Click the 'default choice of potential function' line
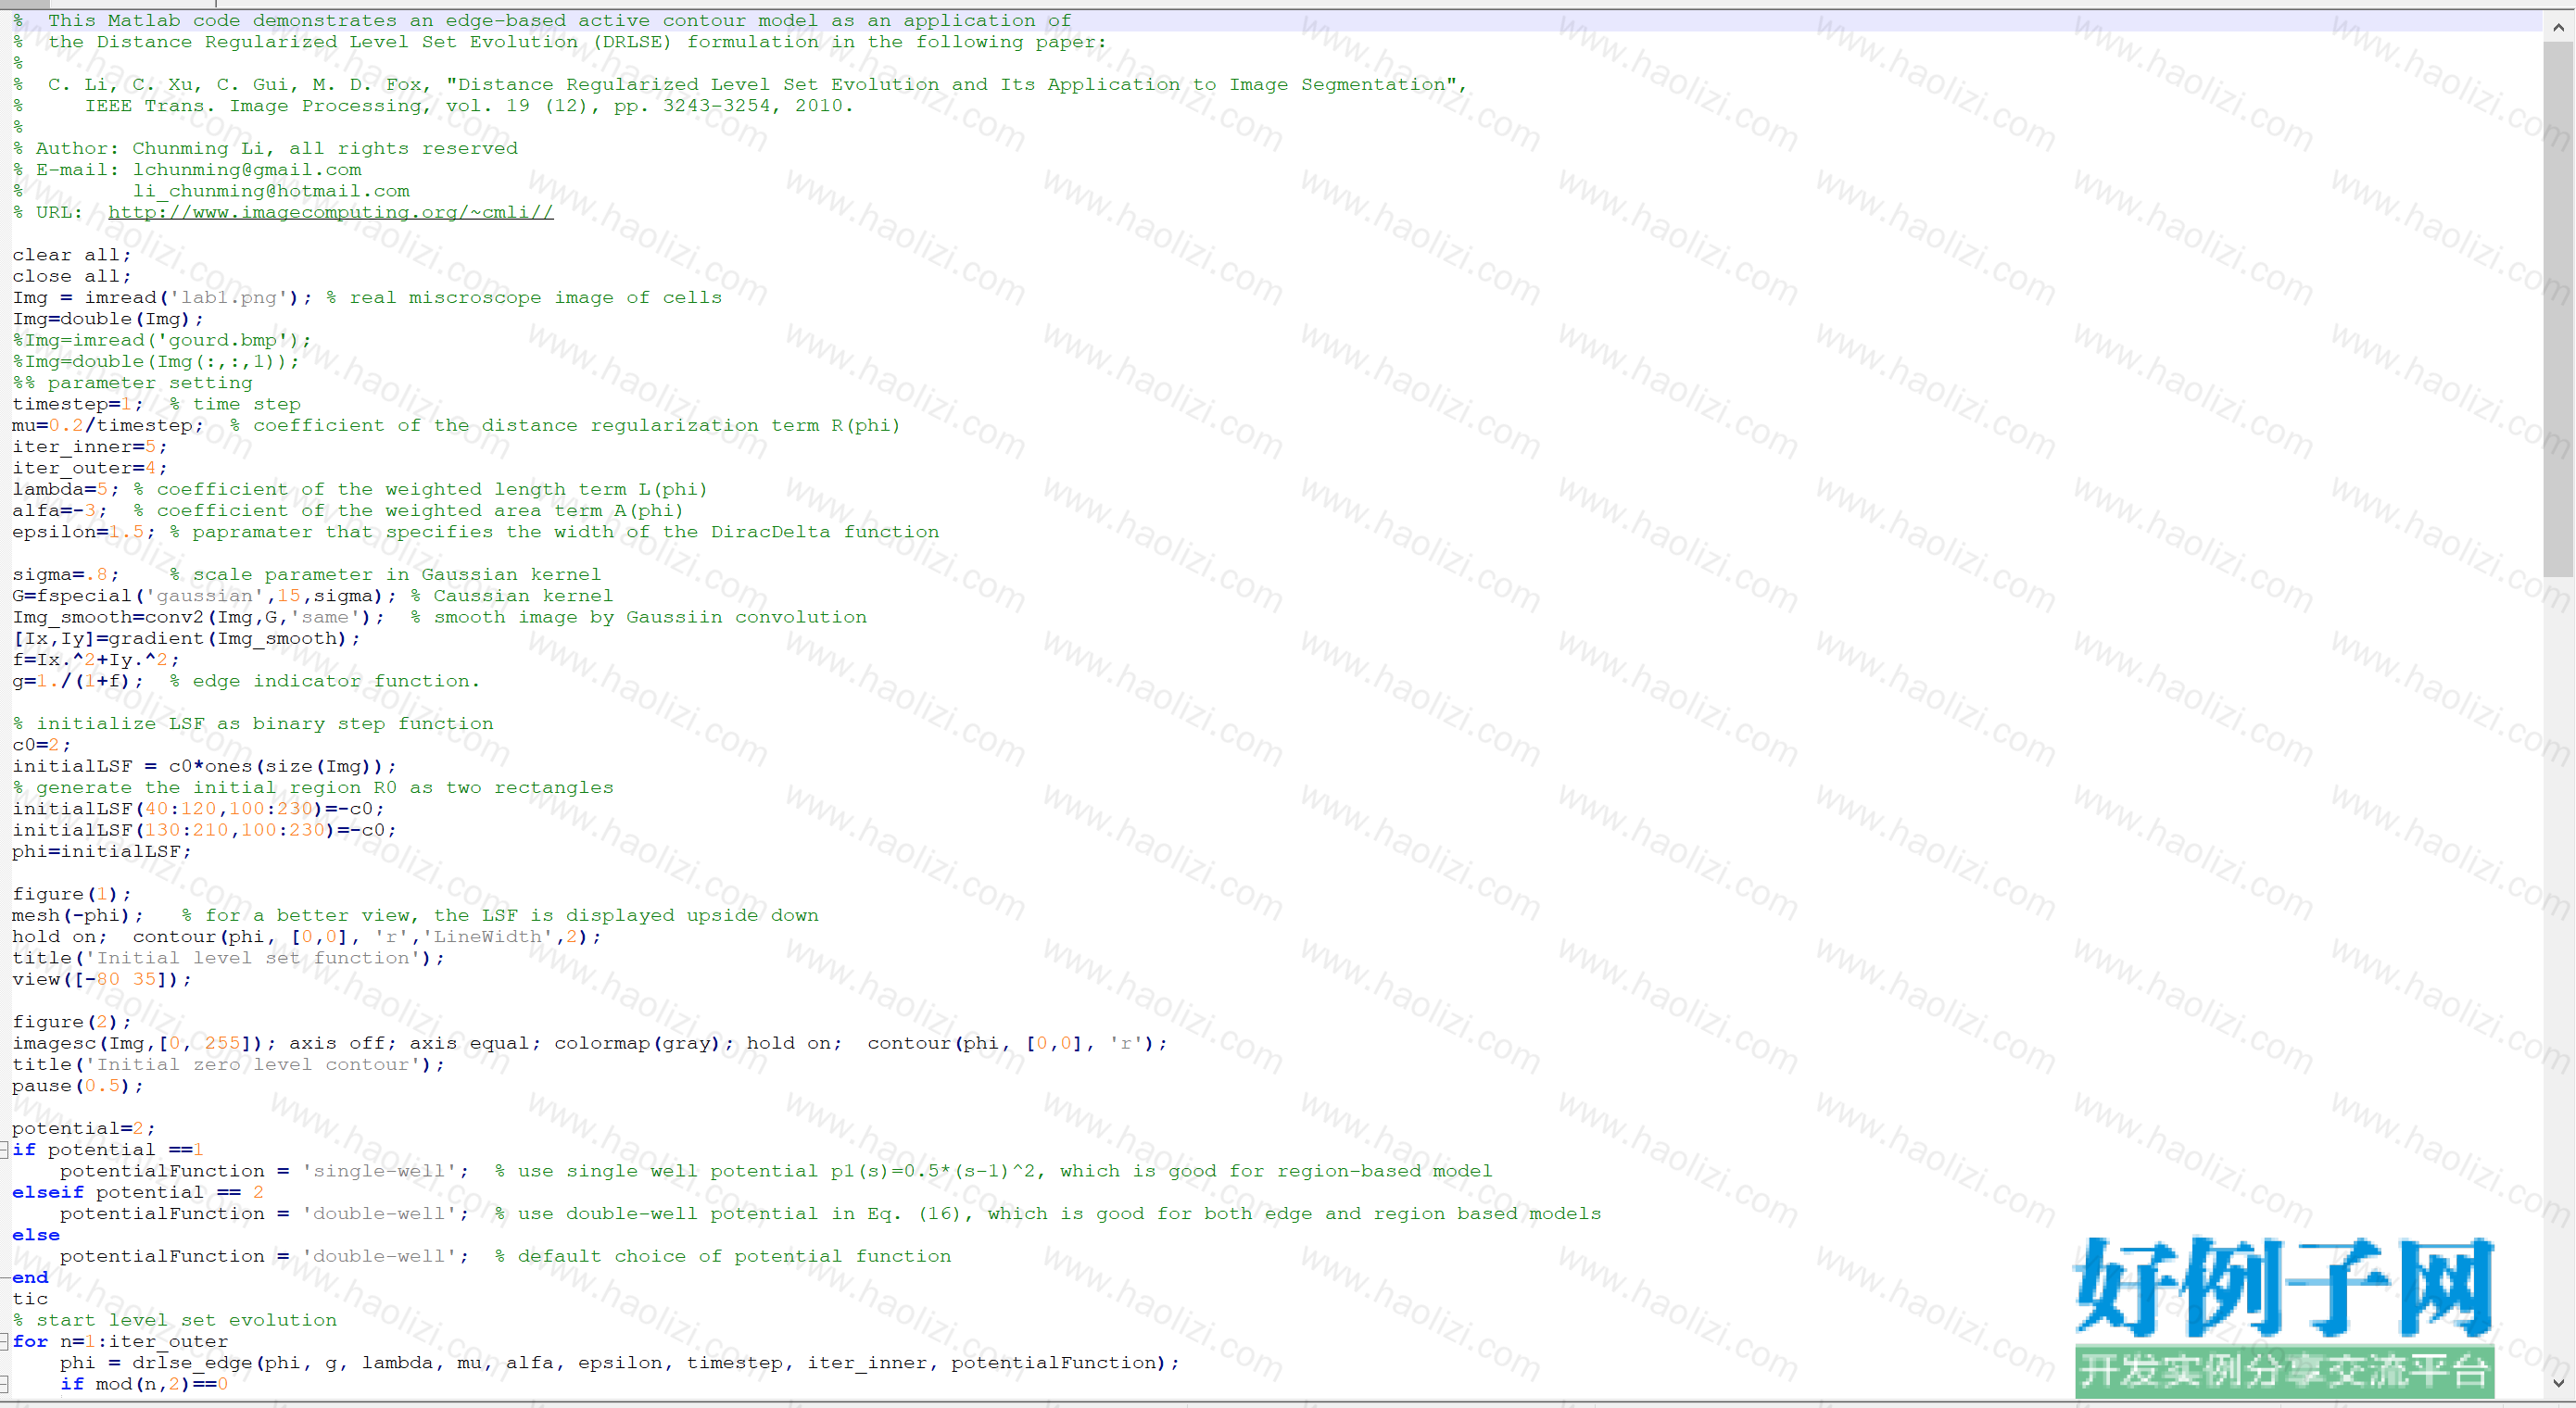This screenshot has width=2576, height=1408. click(506, 1257)
